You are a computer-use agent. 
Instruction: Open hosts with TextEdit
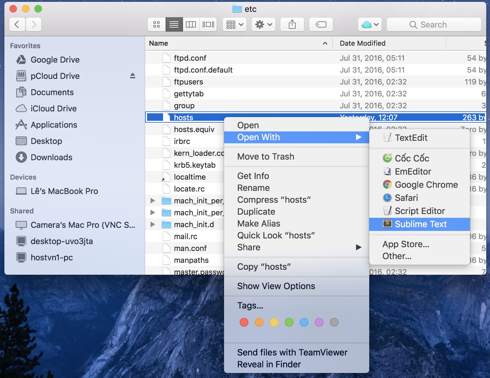(420, 138)
